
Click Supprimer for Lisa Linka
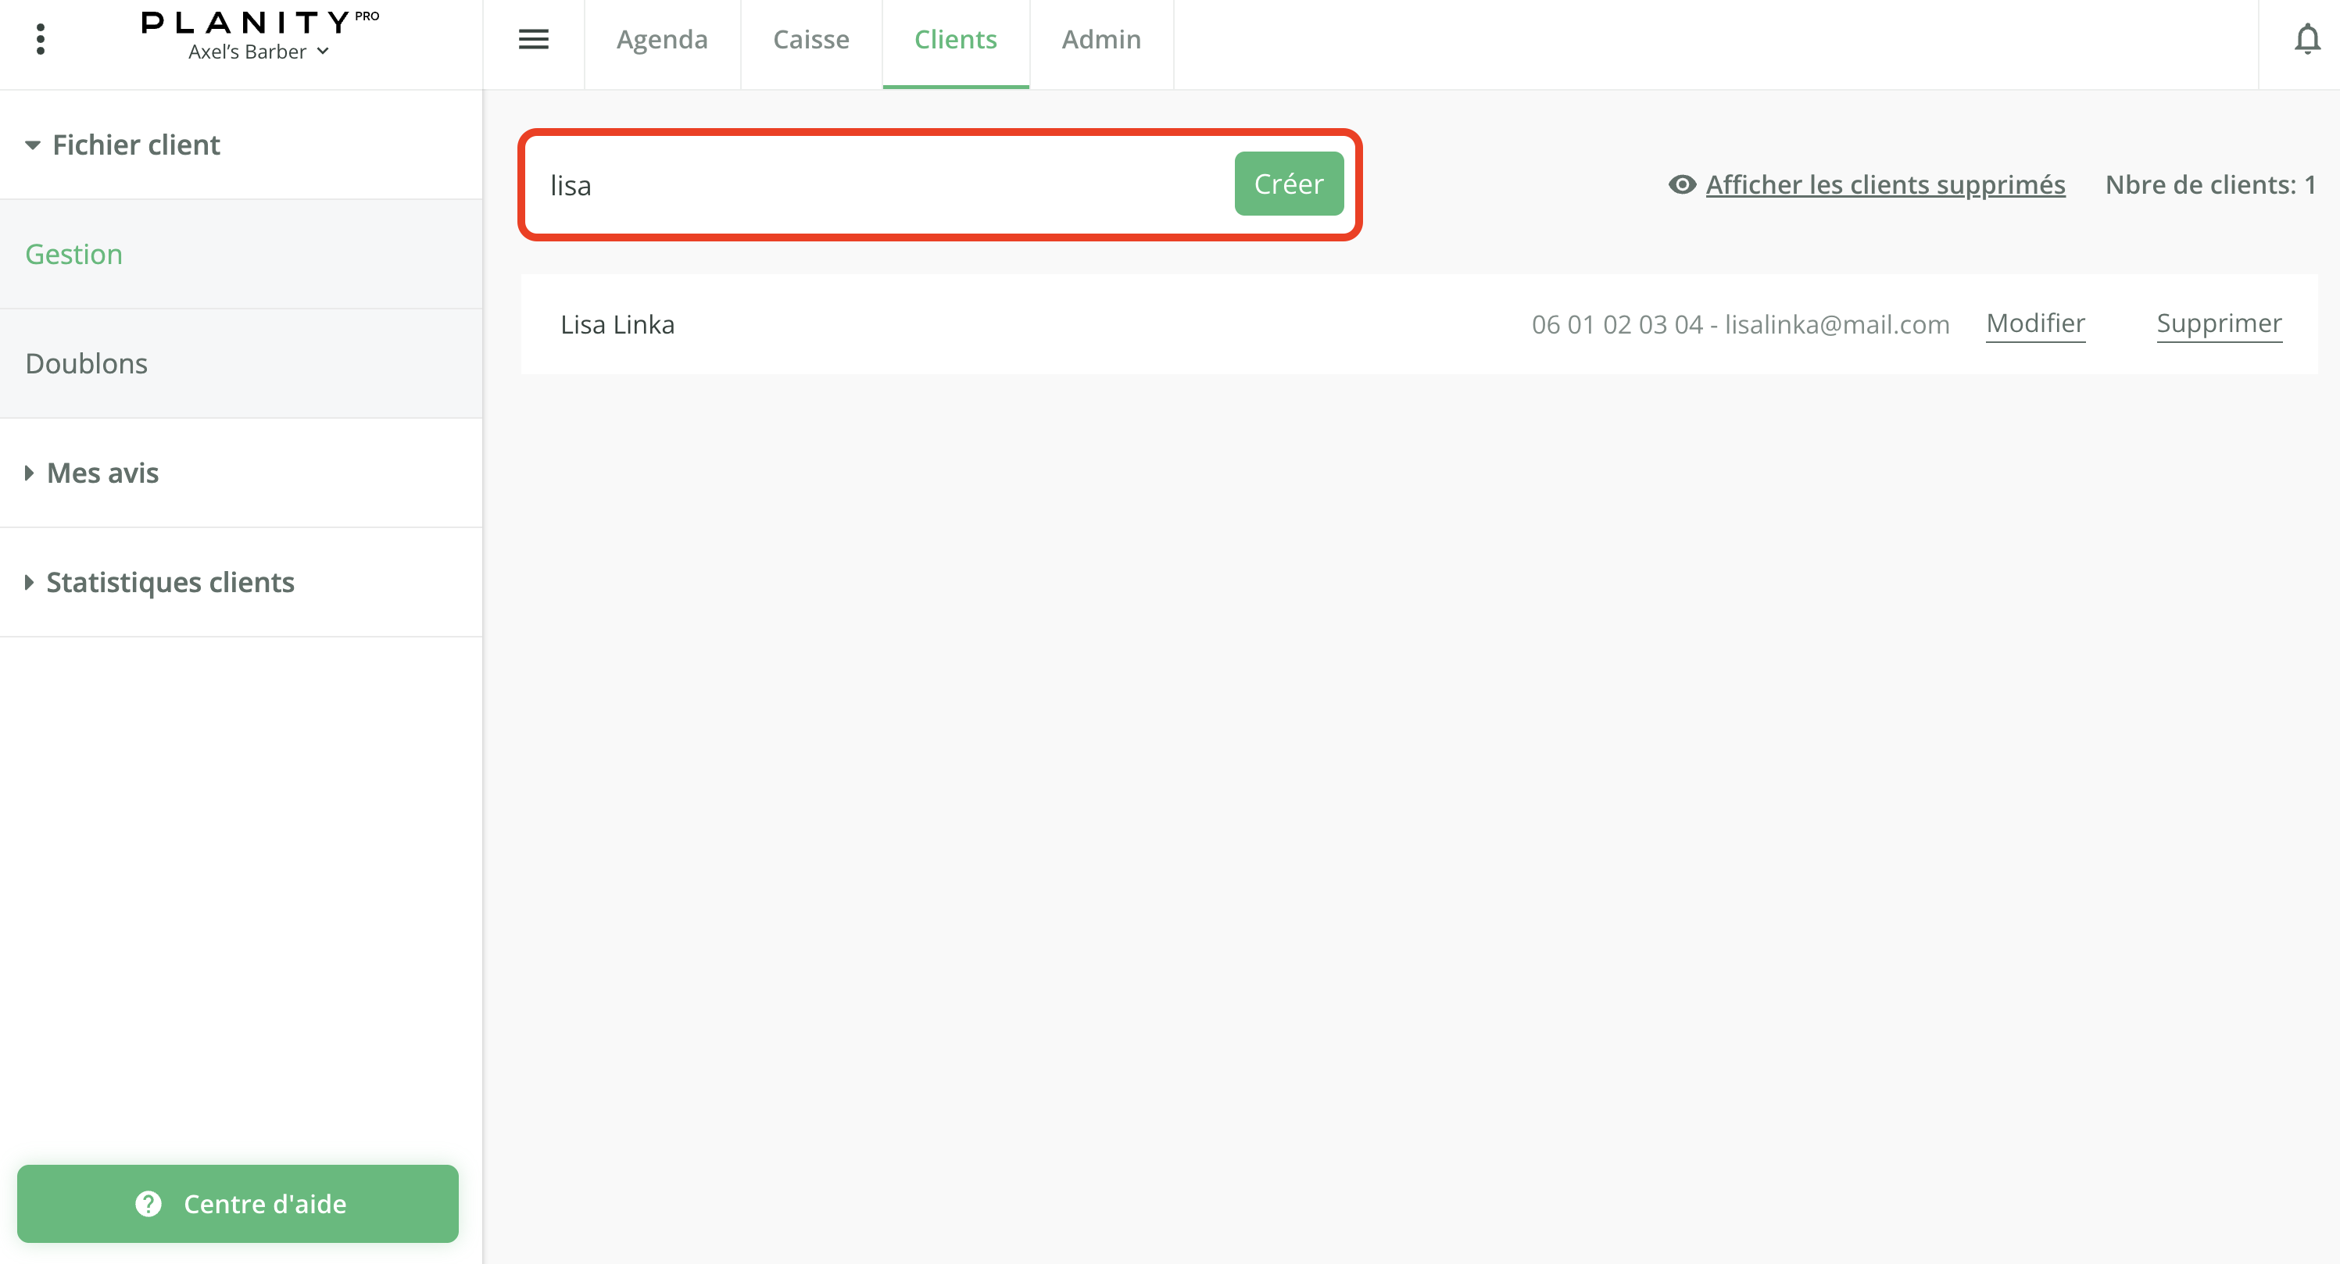pyautogui.click(x=2218, y=323)
